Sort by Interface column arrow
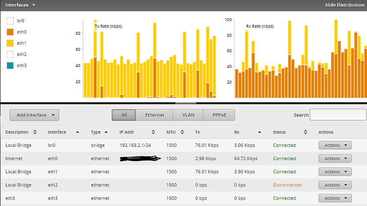This screenshot has width=367, height=206. (x=77, y=132)
